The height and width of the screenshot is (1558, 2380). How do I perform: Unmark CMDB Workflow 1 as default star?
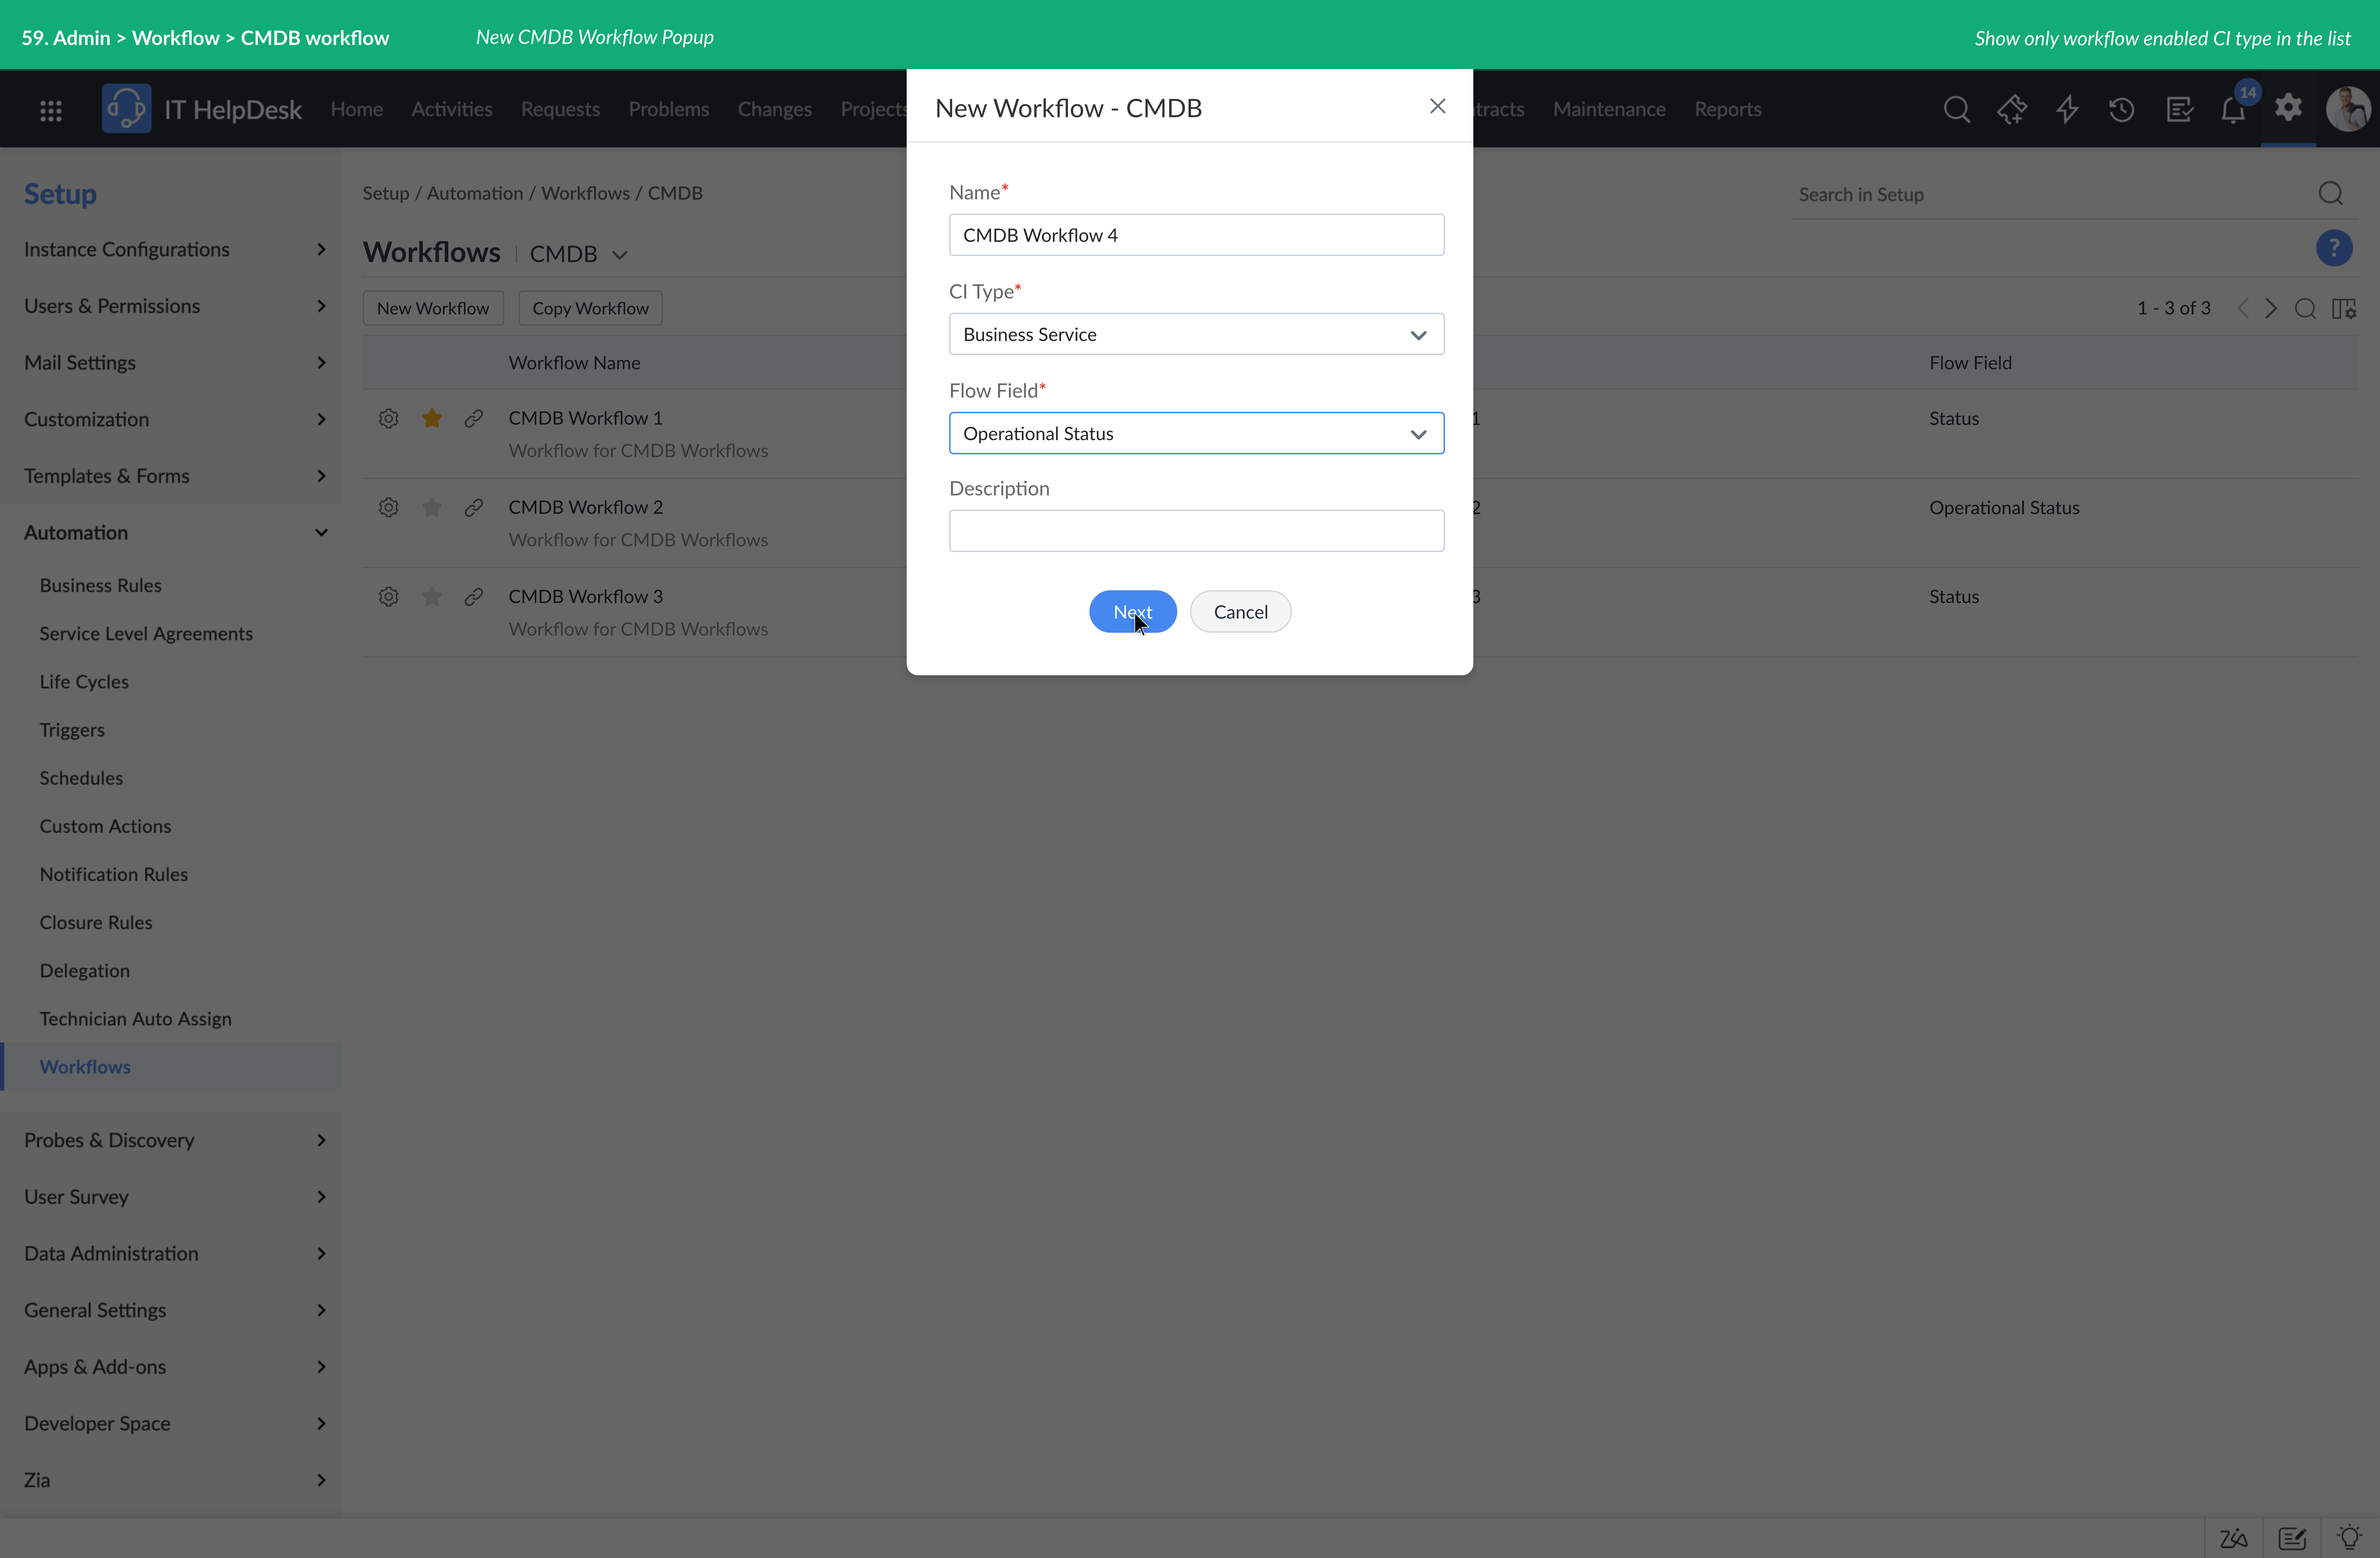[x=432, y=418]
